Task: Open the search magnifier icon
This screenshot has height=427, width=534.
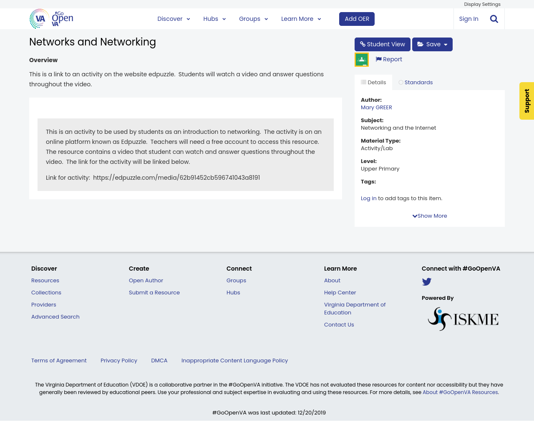Action: [494, 19]
